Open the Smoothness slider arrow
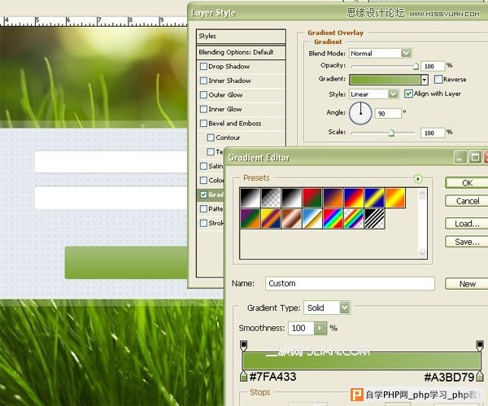Viewport: 488px width, 406px height. pyautogui.click(x=320, y=328)
